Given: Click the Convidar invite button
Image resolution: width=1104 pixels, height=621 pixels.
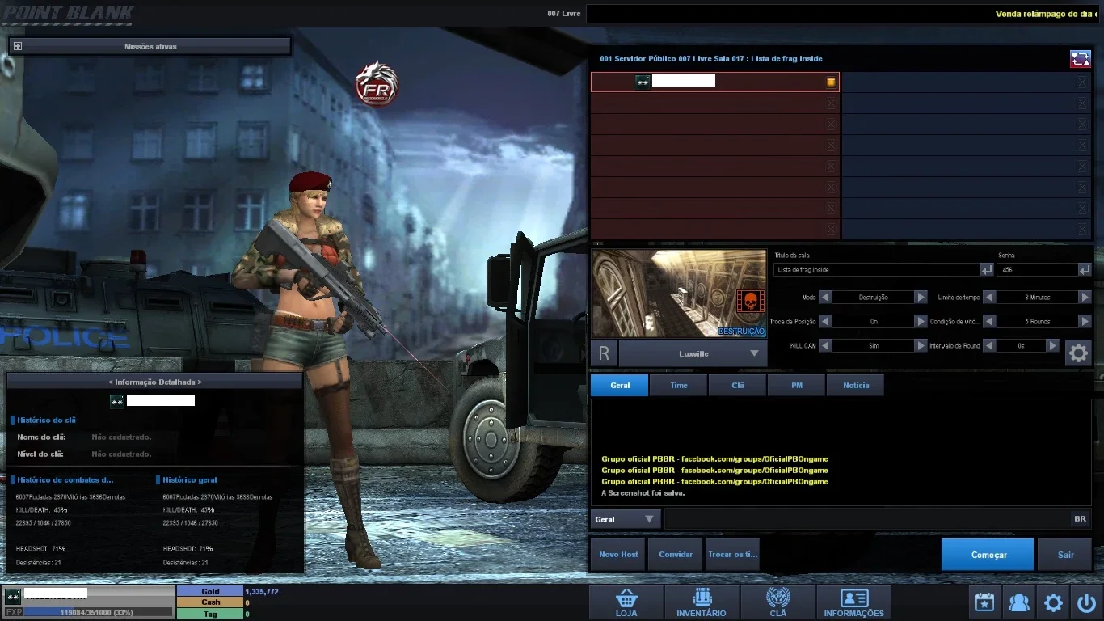Looking at the screenshot, I should click(676, 554).
